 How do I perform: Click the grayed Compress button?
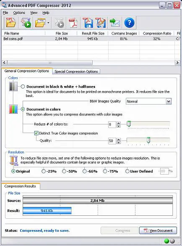tap(120, 230)
